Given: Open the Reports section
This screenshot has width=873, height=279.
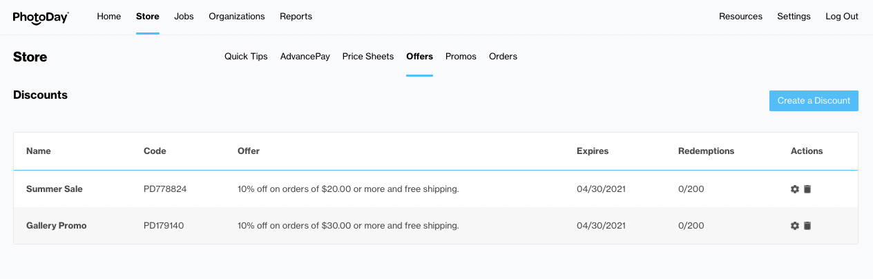Looking at the screenshot, I should click(296, 17).
